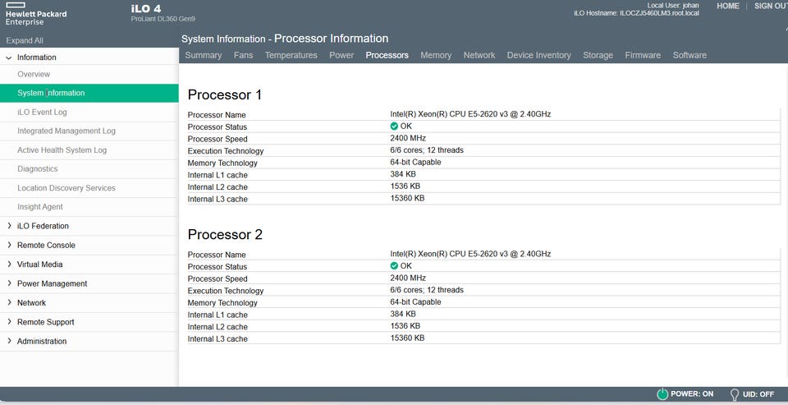
Task: Click Expand All in sidebar
Action: click(25, 41)
